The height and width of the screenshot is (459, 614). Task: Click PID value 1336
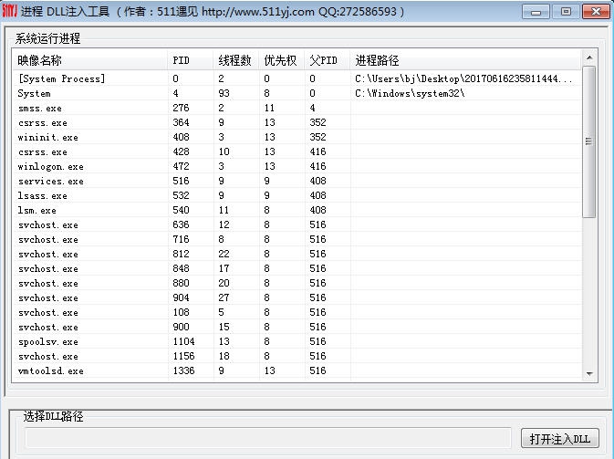(183, 370)
